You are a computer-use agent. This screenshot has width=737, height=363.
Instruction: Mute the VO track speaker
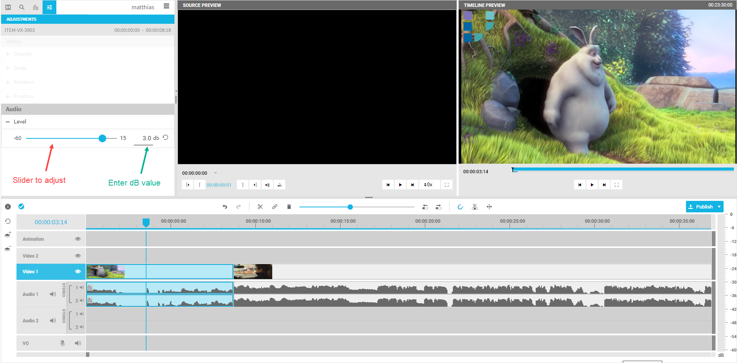[78, 343]
